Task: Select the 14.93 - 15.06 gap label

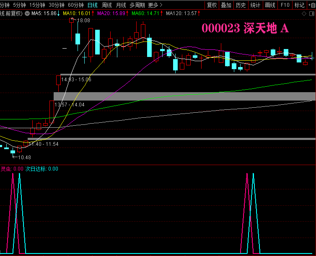Action: (x=76, y=80)
